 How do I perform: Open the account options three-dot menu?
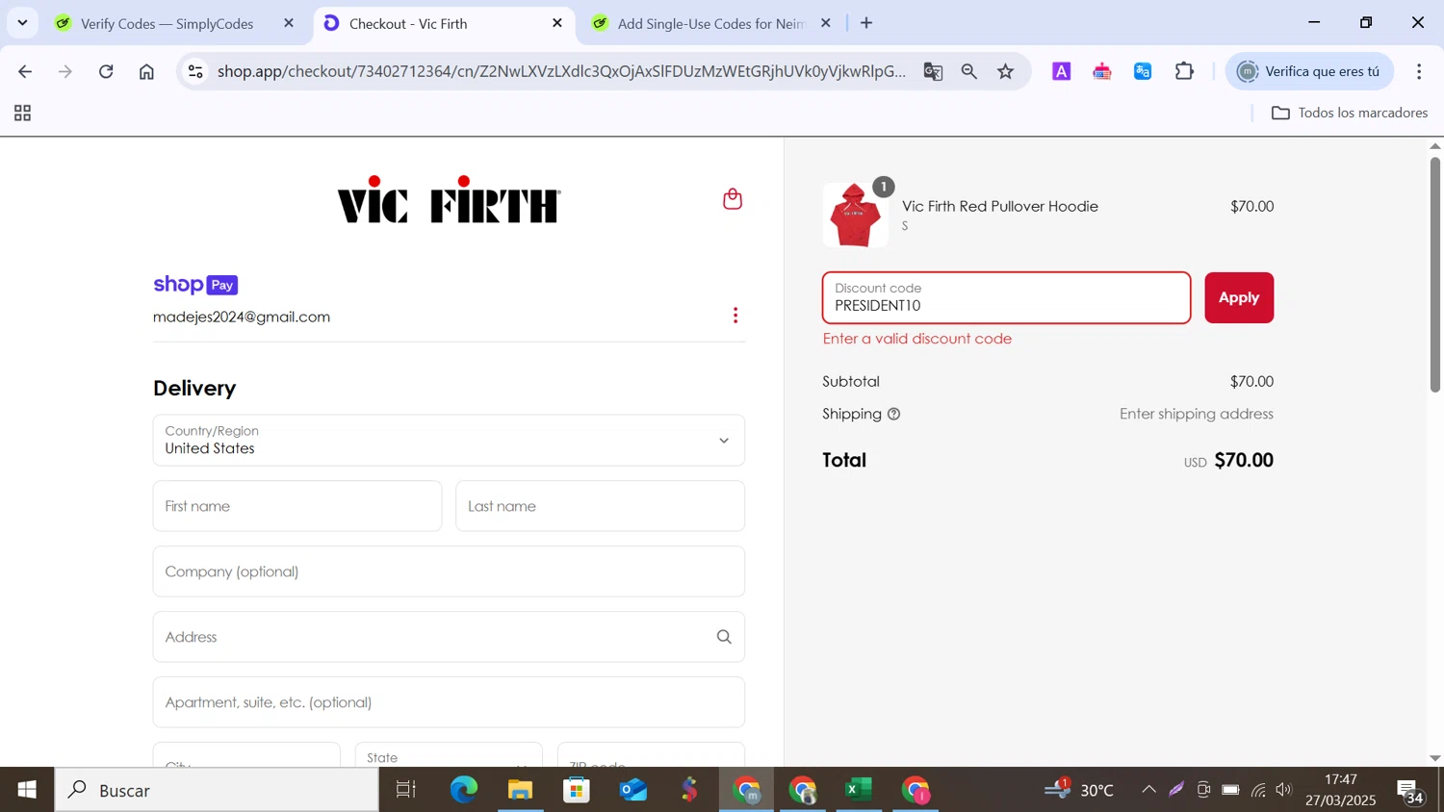(x=735, y=316)
